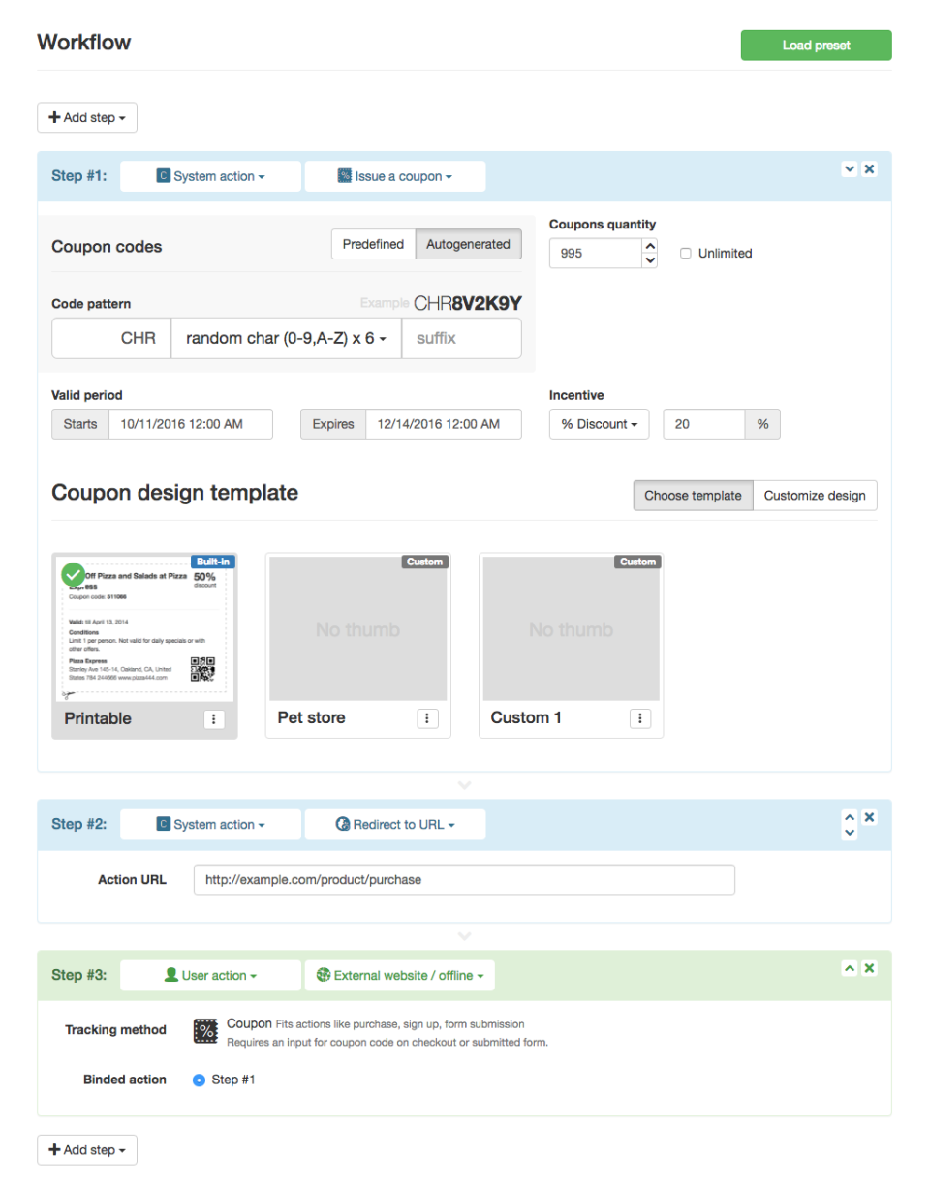This screenshot has height=1187, width=930.
Task: Click the example code CHR8V2K9Y
Action: (x=467, y=303)
